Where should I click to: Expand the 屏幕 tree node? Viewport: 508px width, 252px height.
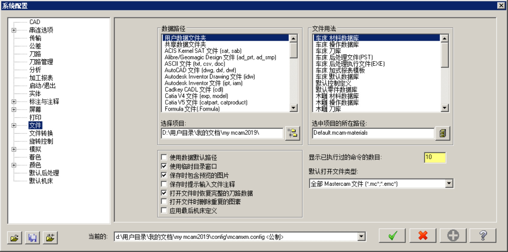(x=14, y=110)
